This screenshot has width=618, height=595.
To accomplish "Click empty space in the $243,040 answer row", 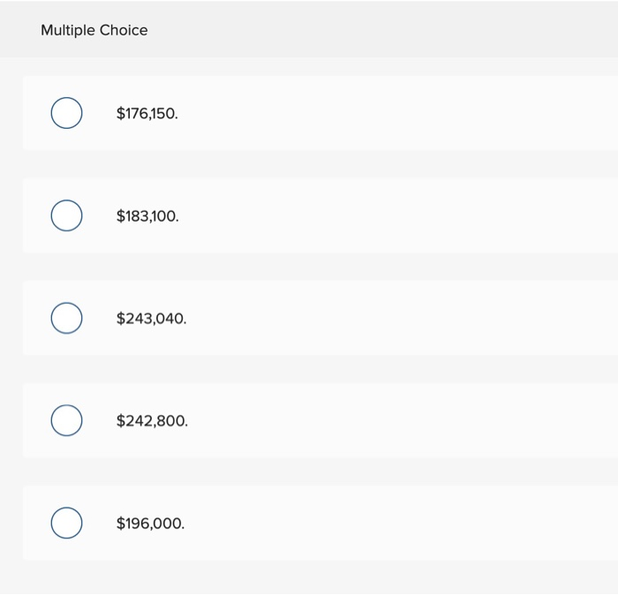I will [397, 318].
